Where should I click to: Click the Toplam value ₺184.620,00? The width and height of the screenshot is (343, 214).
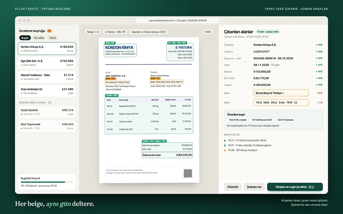[x=262, y=85]
